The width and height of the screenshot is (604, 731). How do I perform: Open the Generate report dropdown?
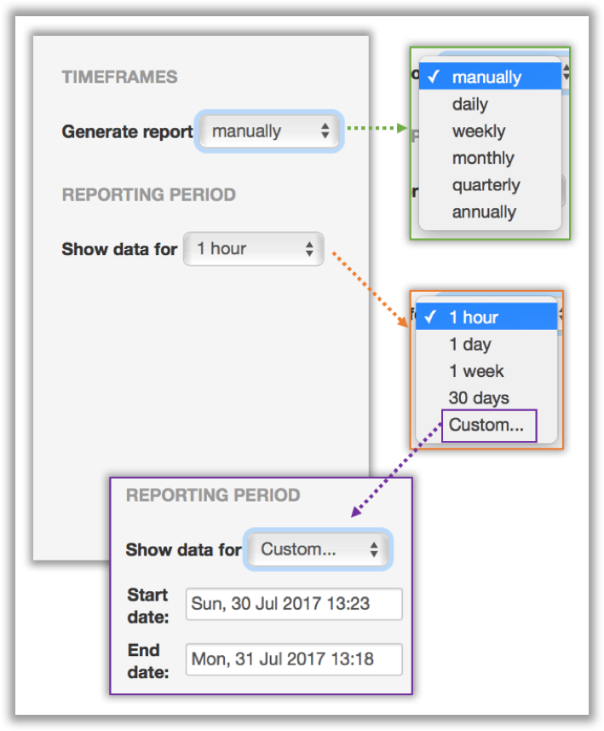pyautogui.click(x=268, y=131)
